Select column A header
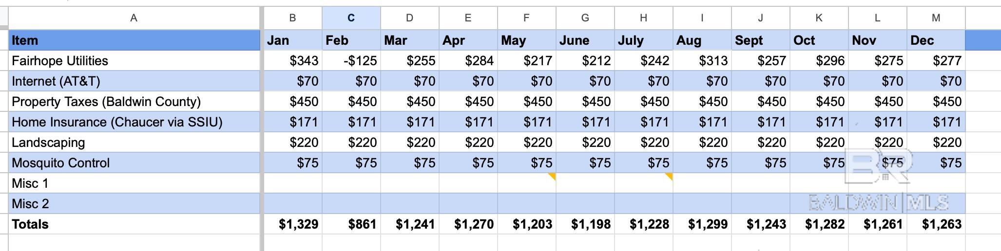Image resolution: width=1001 pixels, height=251 pixels. 134,18
